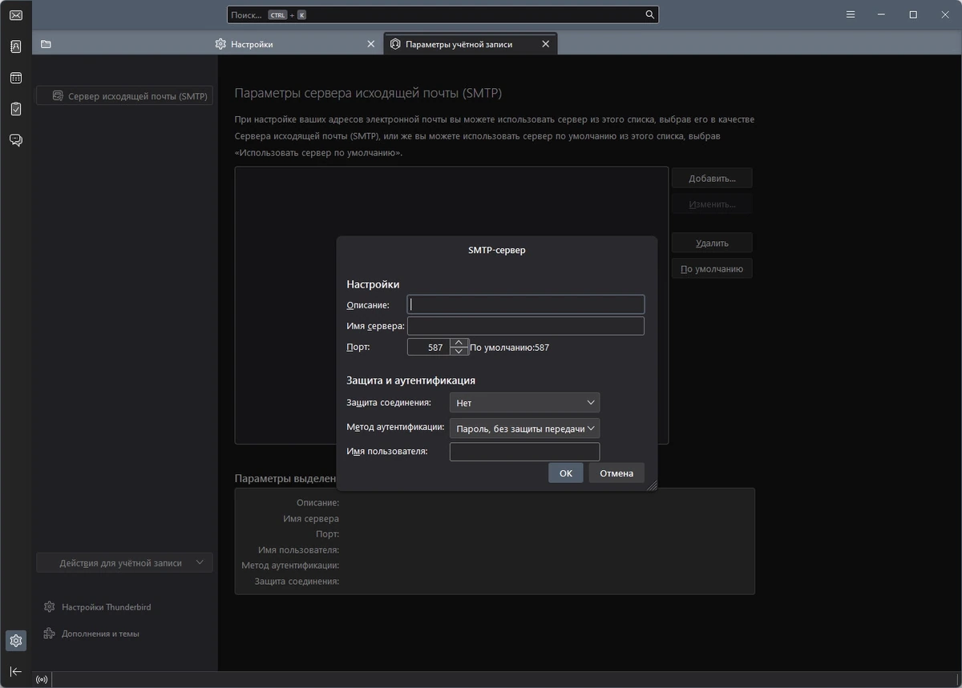Close the Настройки tab

point(370,44)
